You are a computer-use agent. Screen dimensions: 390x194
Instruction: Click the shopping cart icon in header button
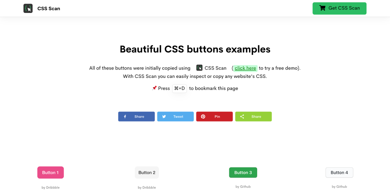click(x=322, y=8)
